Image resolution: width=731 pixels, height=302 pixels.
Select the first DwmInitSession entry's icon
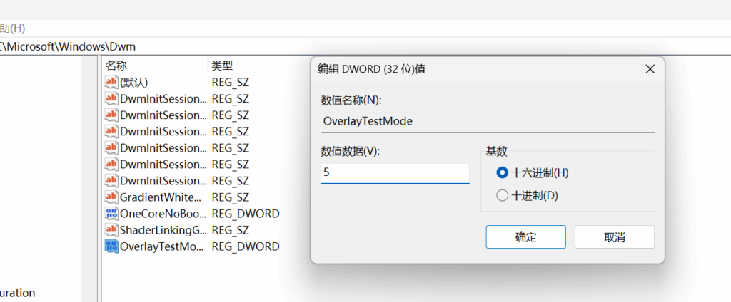111,99
